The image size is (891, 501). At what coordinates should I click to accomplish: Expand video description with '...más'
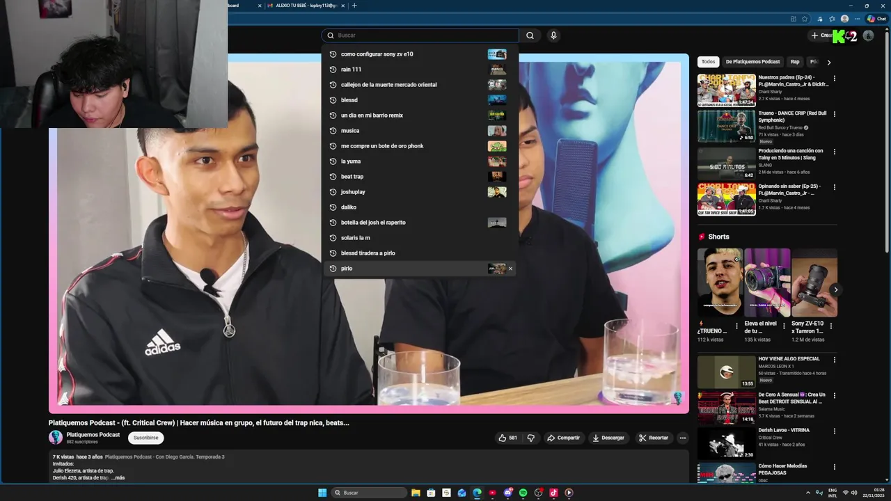[x=118, y=478]
